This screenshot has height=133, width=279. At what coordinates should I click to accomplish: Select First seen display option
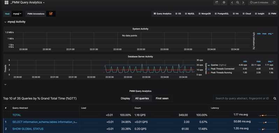[162, 98]
